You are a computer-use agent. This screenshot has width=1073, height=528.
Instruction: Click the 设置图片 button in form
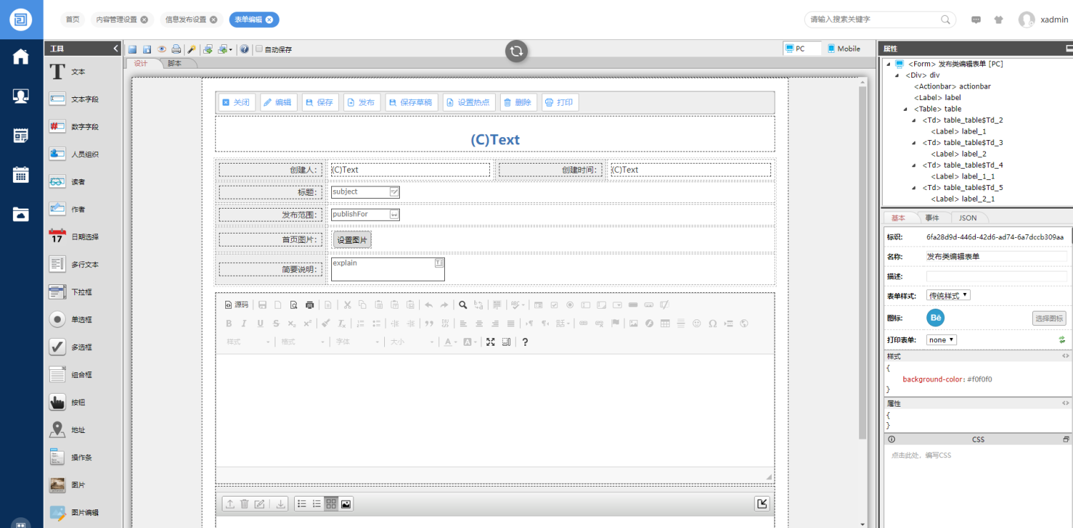352,240
